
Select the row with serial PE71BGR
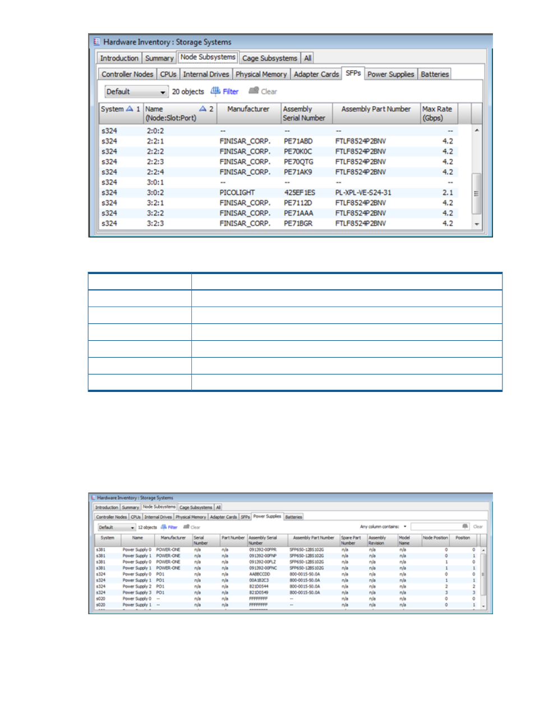tap(279, 223)
